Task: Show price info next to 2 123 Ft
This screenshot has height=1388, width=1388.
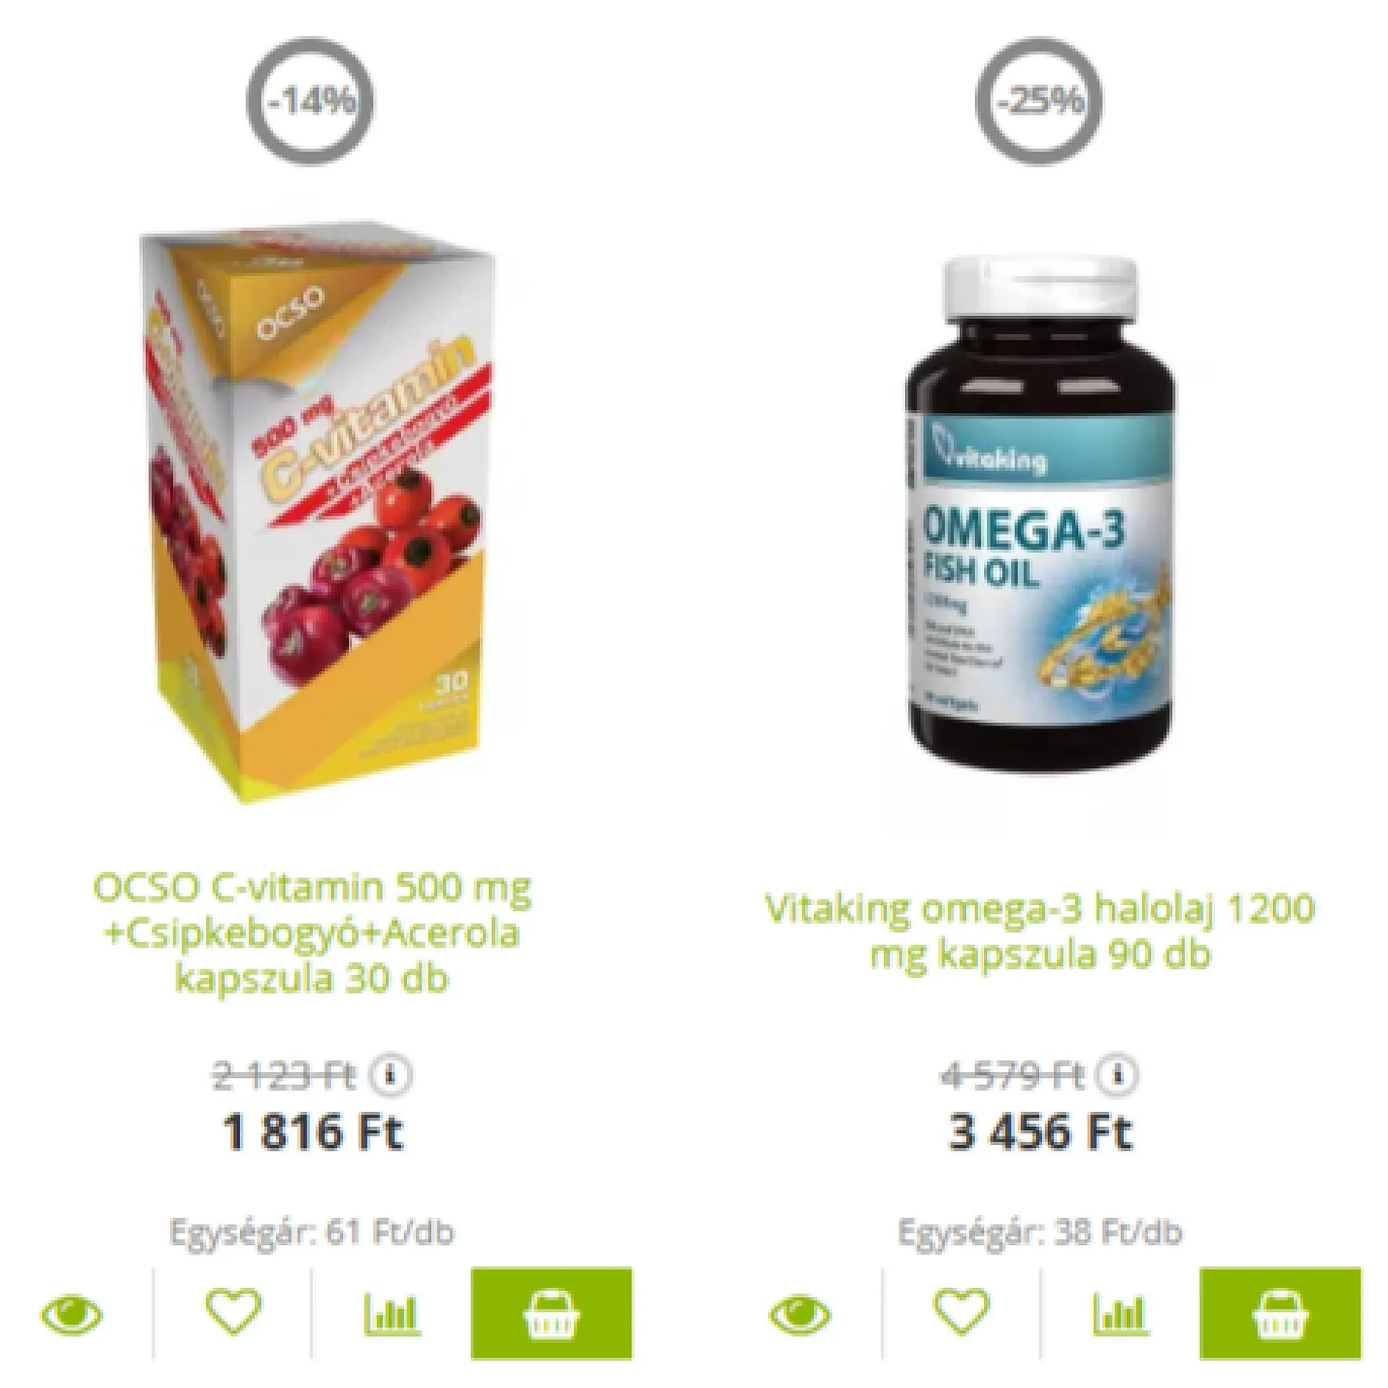Action: pos(390,1076)
